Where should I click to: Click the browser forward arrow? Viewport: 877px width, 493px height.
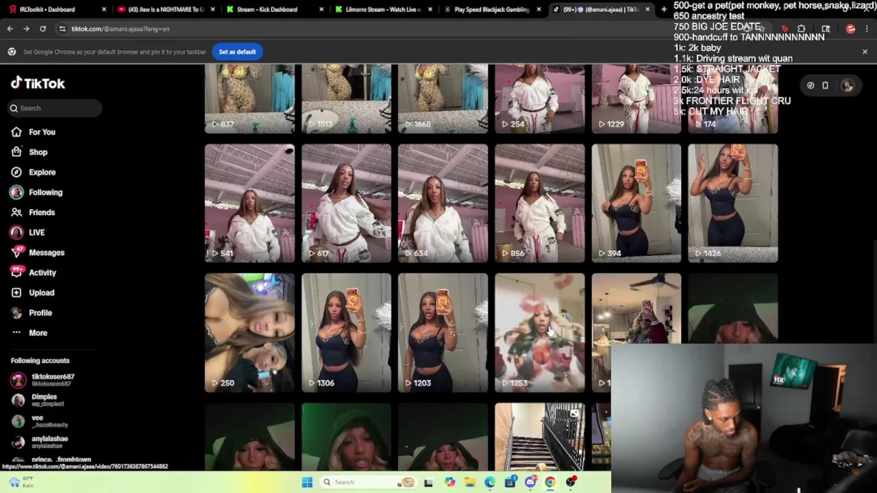tap(26, 29)
